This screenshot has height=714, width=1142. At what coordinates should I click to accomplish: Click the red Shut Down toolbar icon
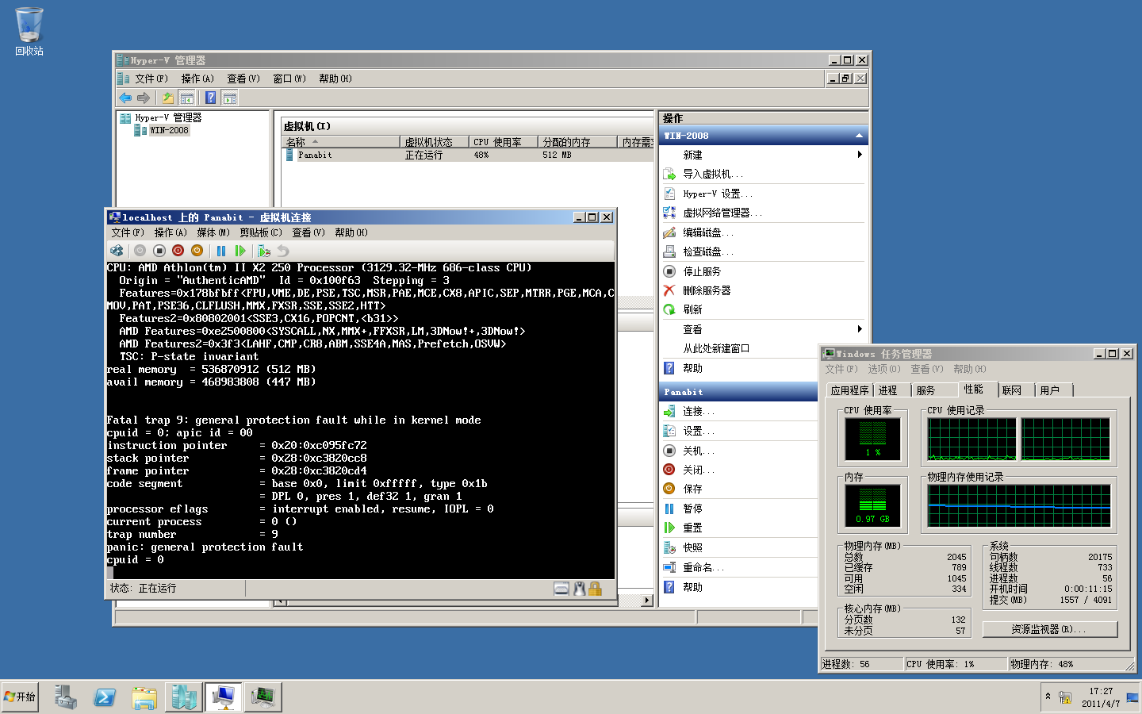(178, 251)
